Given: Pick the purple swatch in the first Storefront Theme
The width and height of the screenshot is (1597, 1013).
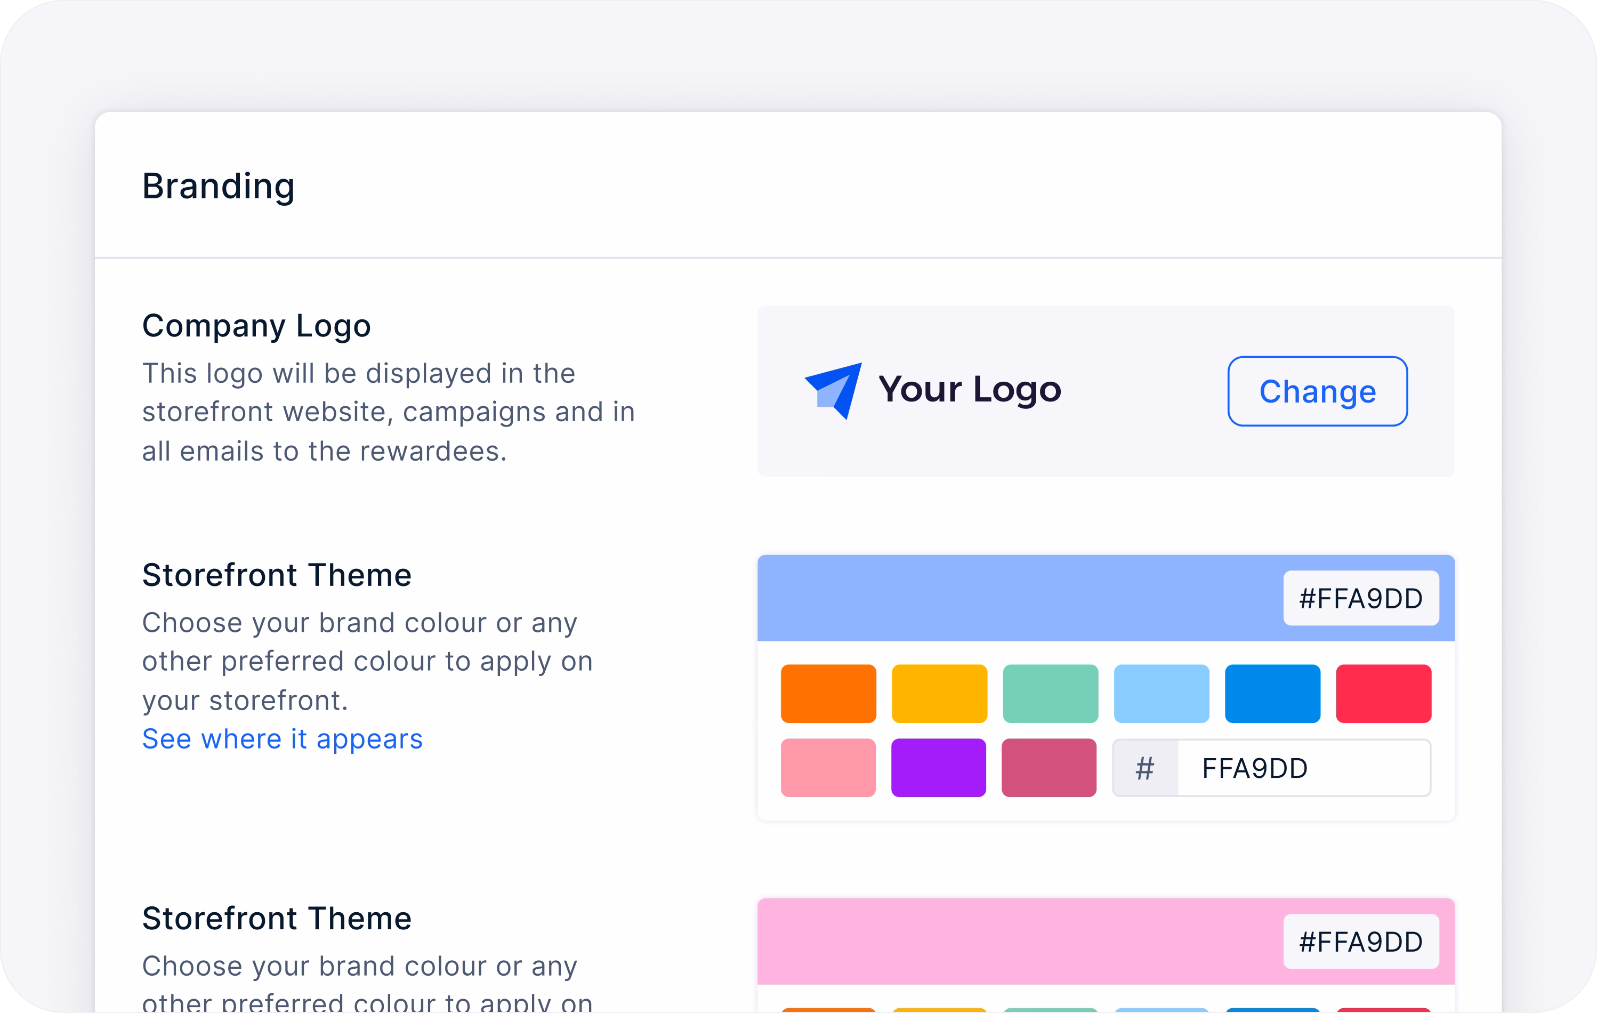Looking at the screenshot, I should point(939,768).
